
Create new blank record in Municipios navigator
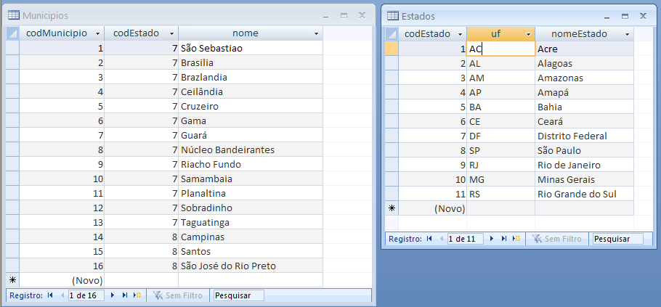pyautogui.click(x=137, y=295)
